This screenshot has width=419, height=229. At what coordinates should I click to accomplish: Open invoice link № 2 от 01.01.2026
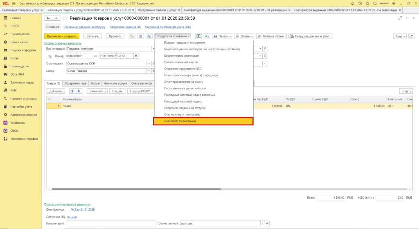83,209
